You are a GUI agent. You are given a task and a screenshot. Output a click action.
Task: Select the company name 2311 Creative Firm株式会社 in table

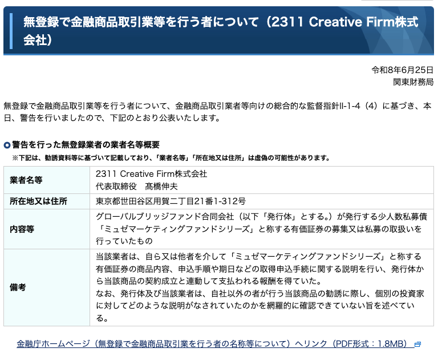151,174
